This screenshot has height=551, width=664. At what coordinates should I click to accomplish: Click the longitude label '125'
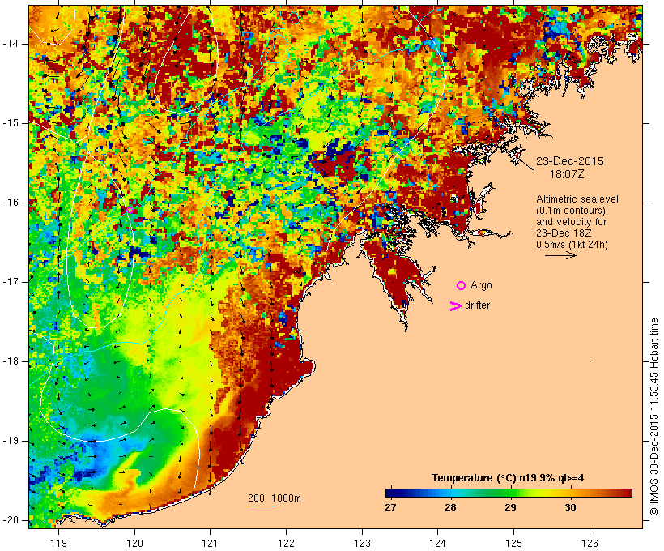pos(513,543)
